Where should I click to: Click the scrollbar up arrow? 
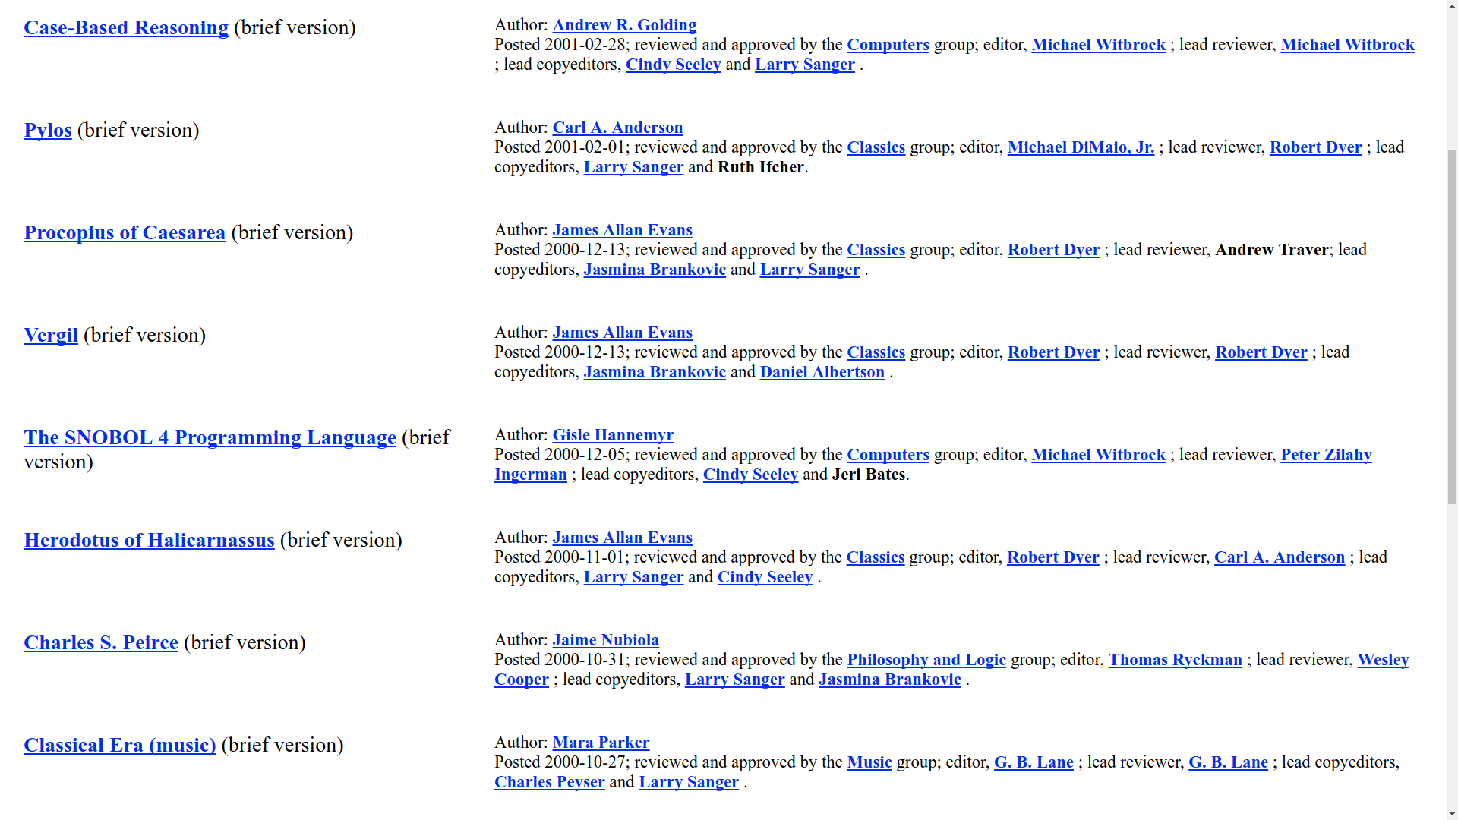click(x=1452, y=6)
